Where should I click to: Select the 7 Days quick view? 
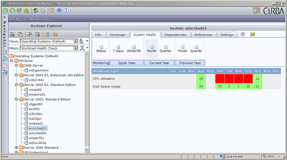pos(118,49)
